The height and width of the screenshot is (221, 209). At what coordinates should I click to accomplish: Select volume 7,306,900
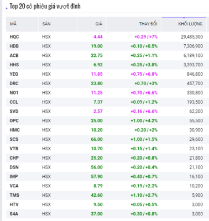193,46
